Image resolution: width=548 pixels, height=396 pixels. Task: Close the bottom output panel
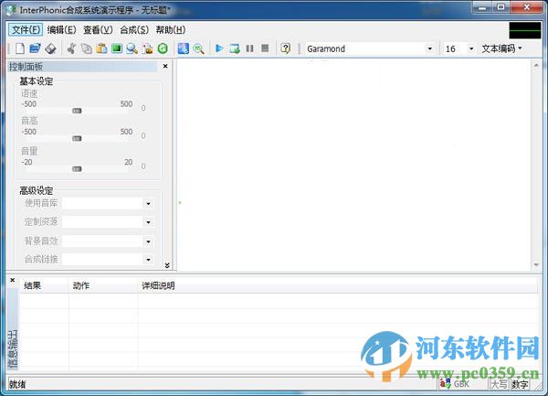tap(13, 280)
